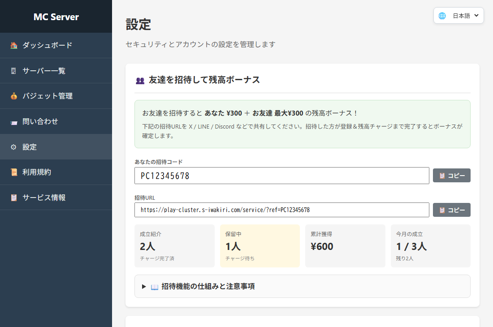Click the 残り2人 caption
The width and height of the screenshot is (493, 327).
tap(405, 258)
